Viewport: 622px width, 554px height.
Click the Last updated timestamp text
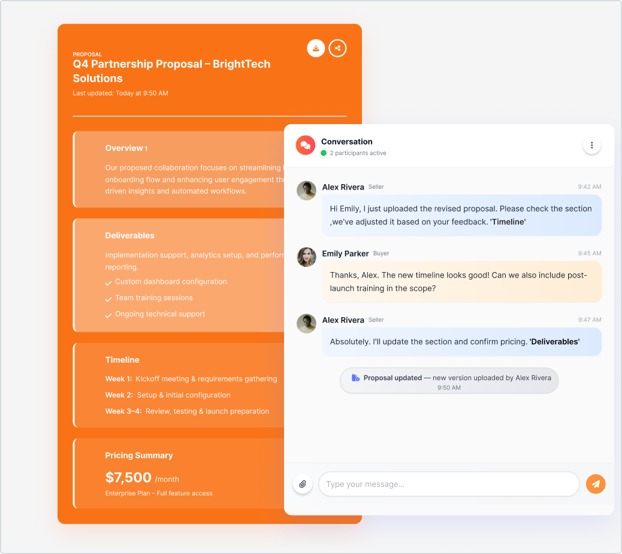coord(120,93)
